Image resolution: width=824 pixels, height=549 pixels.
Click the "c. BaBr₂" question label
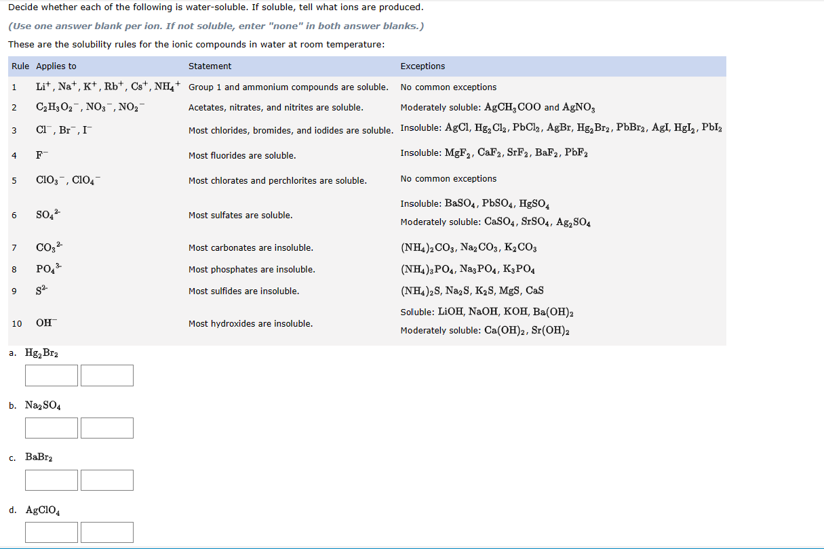[x=31, y=457]
